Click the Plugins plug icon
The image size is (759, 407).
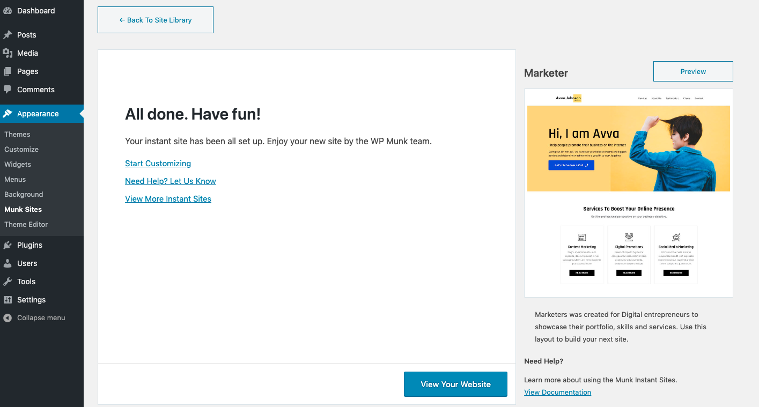coord(8,245)
